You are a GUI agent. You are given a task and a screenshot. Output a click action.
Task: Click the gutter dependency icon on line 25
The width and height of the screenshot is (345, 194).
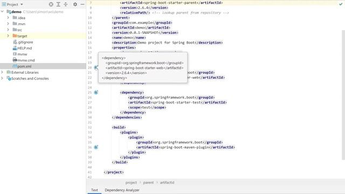[x=96, y=92]
